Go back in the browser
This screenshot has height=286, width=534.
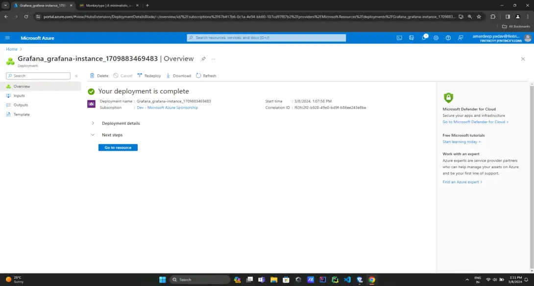(6, 17)
